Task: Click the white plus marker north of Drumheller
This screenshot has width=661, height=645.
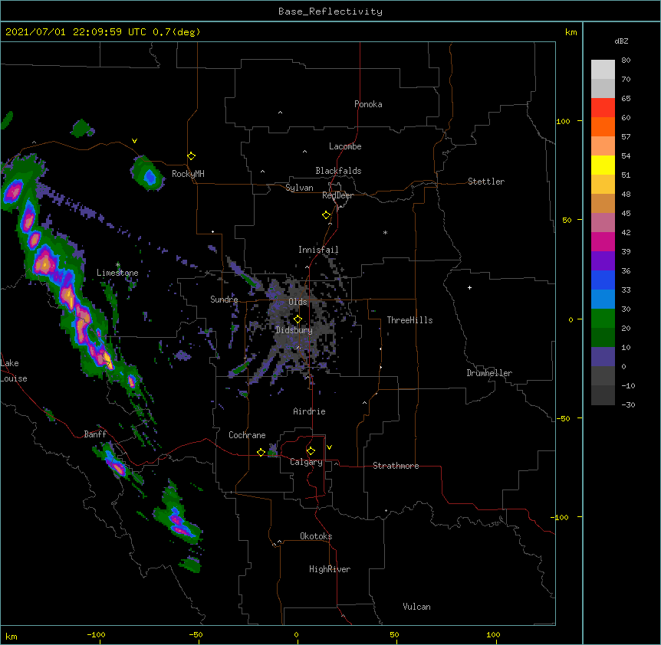Action: click(469, 287)
